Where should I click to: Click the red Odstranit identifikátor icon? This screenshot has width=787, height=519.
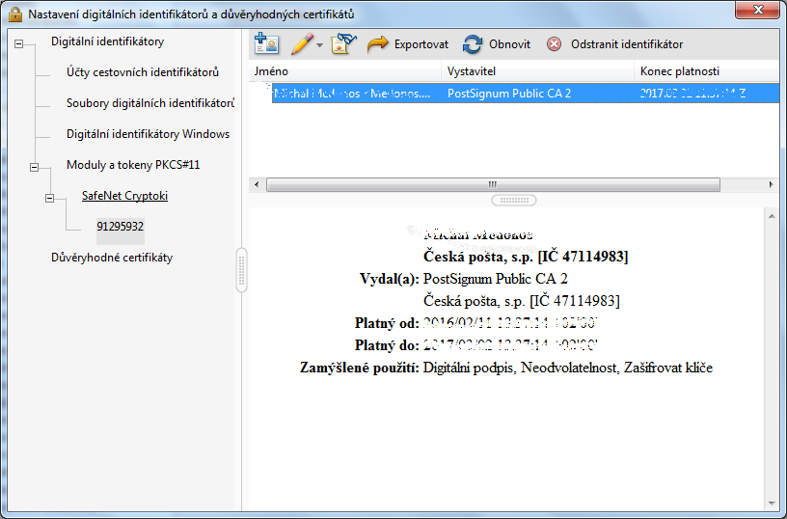click(x=555, y=44)
